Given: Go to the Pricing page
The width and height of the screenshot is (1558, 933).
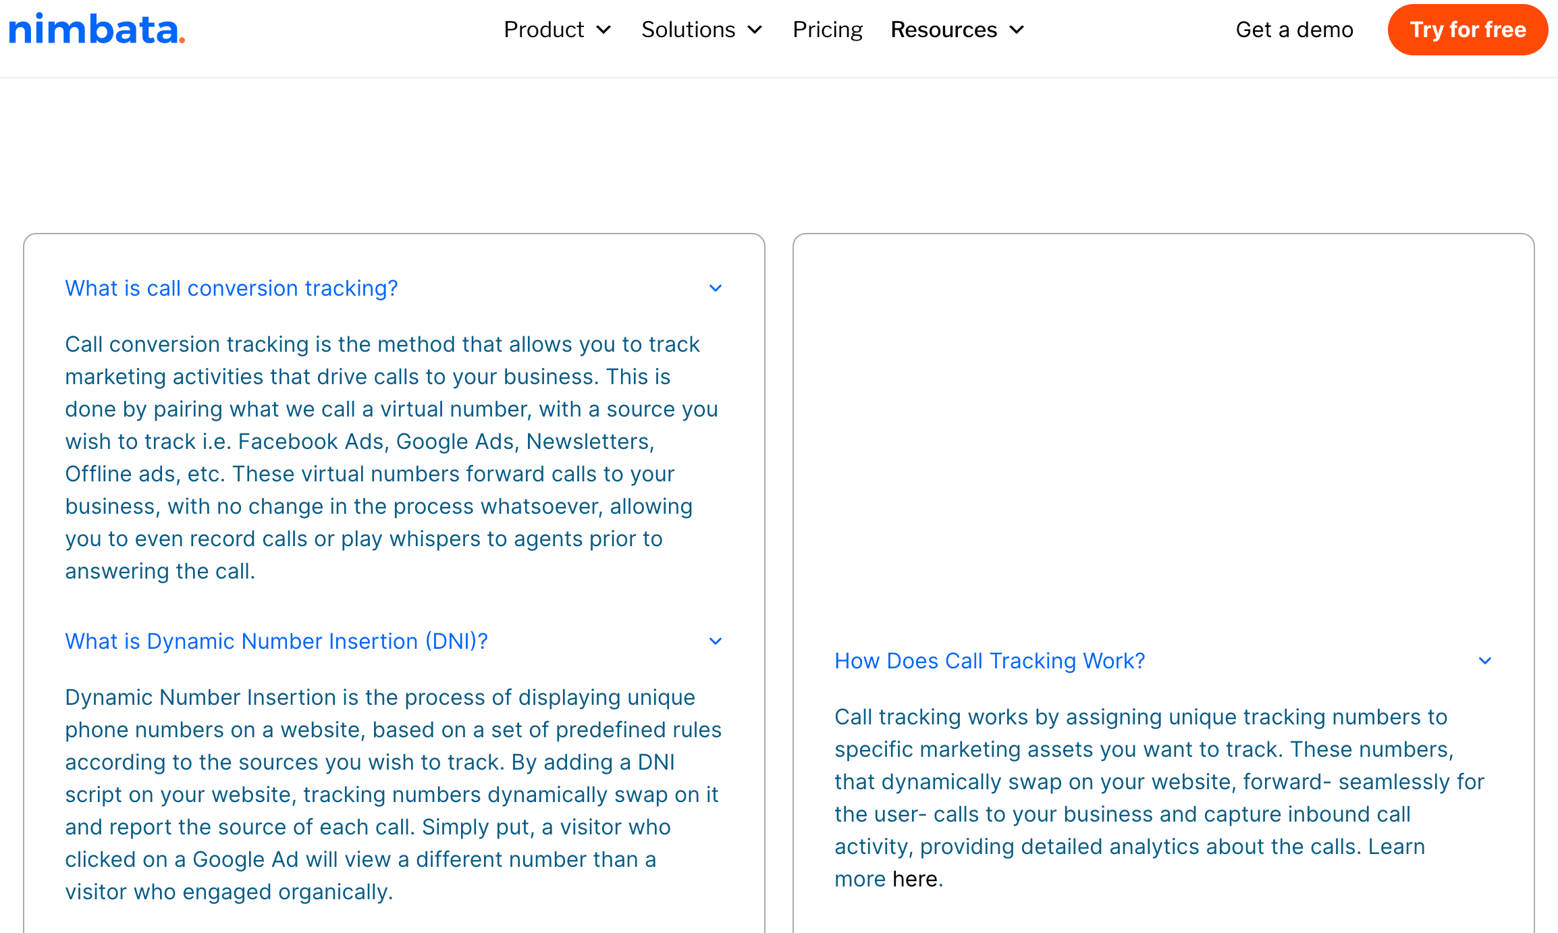Looking at the screenshot, I should click(828, 30).
